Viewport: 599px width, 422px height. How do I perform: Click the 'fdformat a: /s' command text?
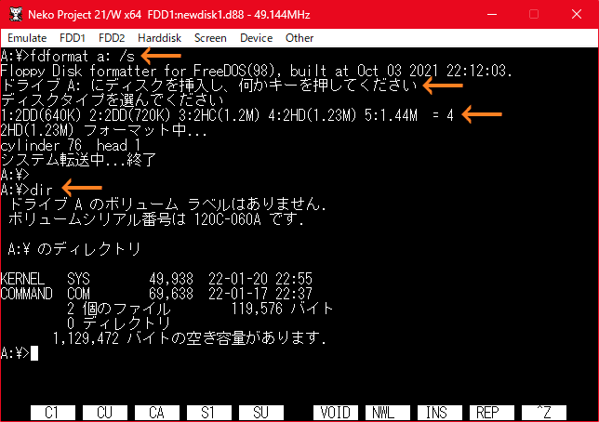pyautogui.click(x=82, y=56)
